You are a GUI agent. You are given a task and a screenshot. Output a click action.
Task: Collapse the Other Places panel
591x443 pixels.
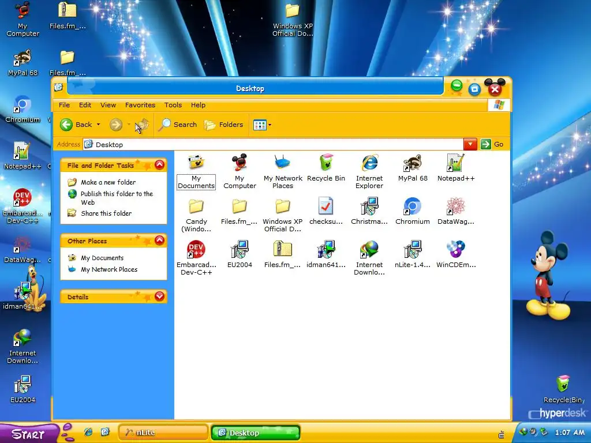coord(159,241)
